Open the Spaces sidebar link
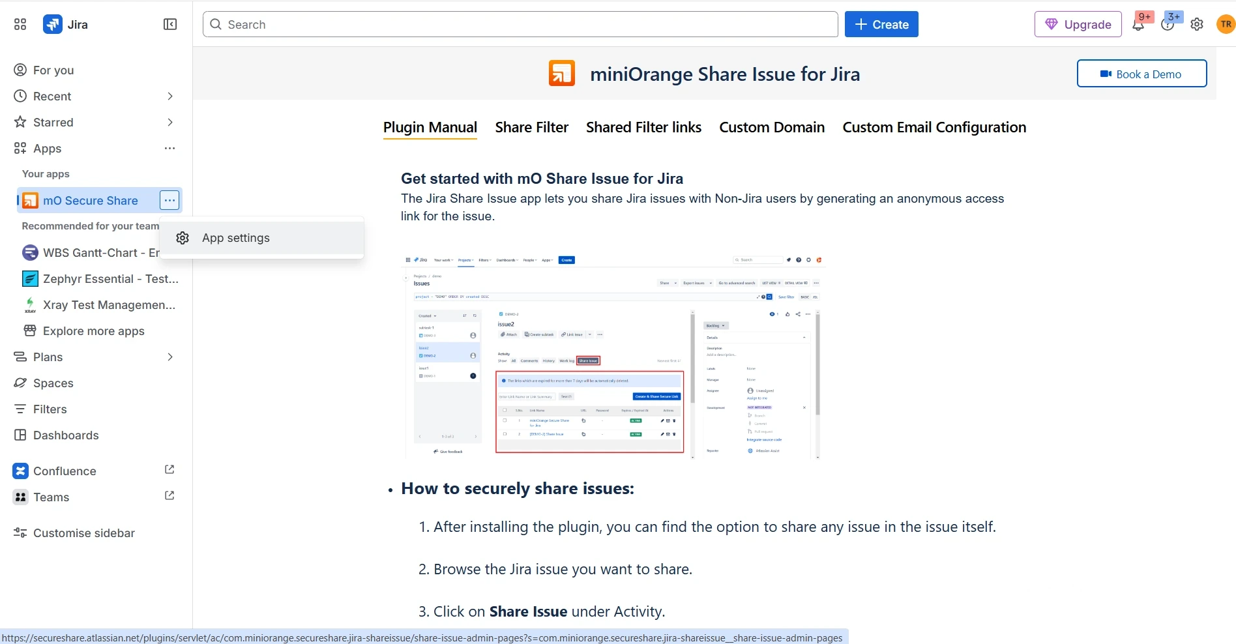This screenshot has width=1236, height=644. click(53, 383)
